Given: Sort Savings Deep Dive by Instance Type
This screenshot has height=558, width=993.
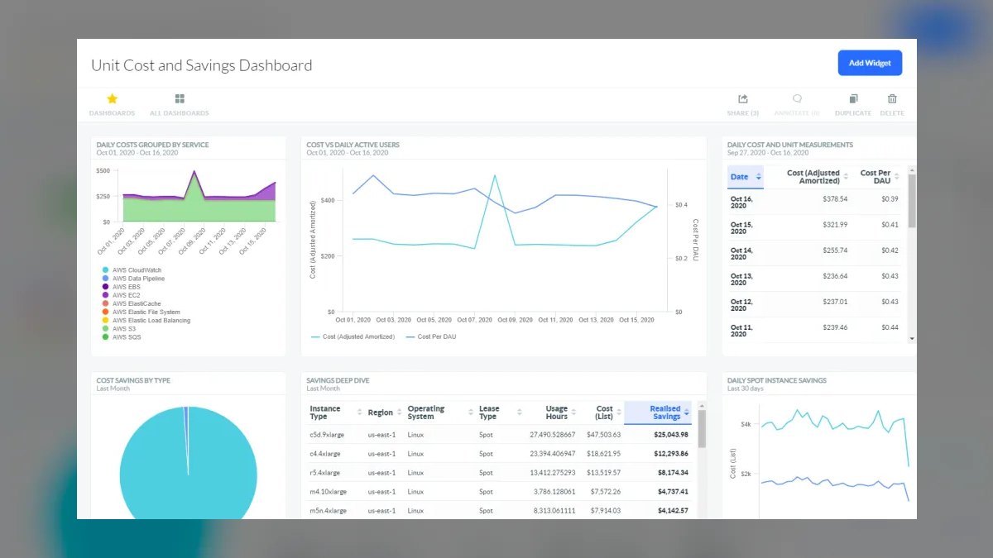Looking at the screenshot, I should click(359, 413).
